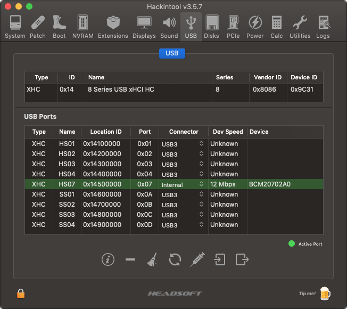The width and height of the screenshot is (347, 309).
Task: Open connector dropdown for SS04
Action: pos(183,225)
